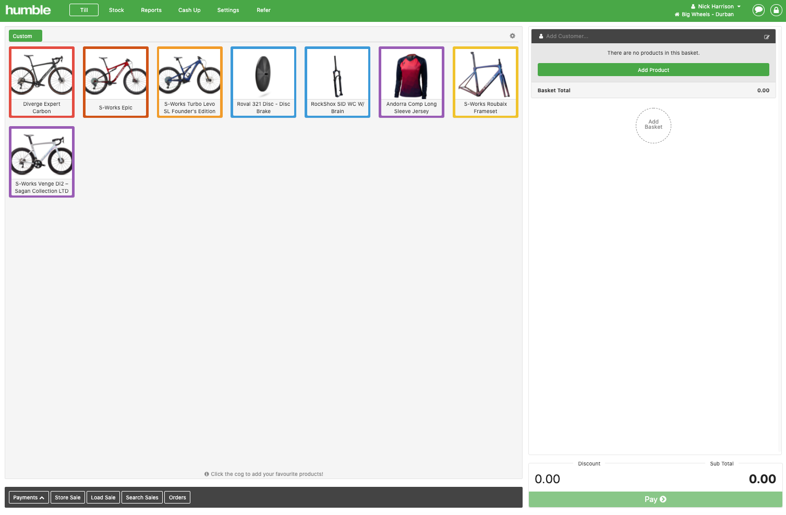This screenshot has height=515, width=786.
Task: Click the Big Wheels - Durban store label
Action: pyautogui.click(x=704, y=15)
